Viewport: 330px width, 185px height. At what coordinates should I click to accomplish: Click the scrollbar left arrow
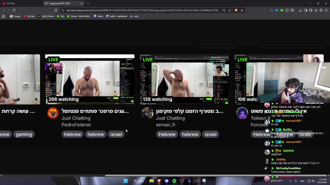pyautogui.click(x=1, y=175)
